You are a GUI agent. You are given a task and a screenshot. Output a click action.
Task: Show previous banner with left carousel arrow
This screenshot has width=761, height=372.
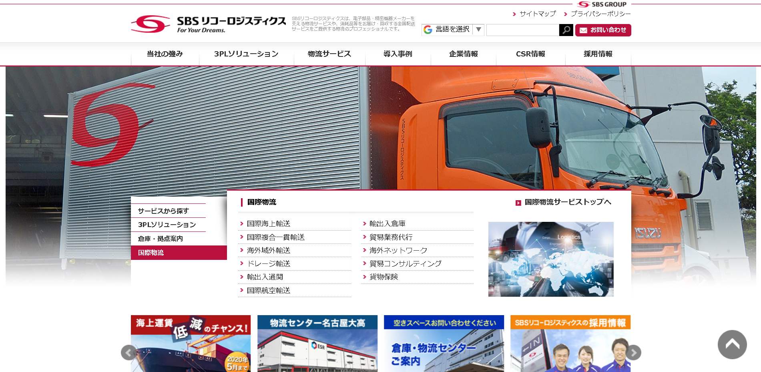click(129, 352)
